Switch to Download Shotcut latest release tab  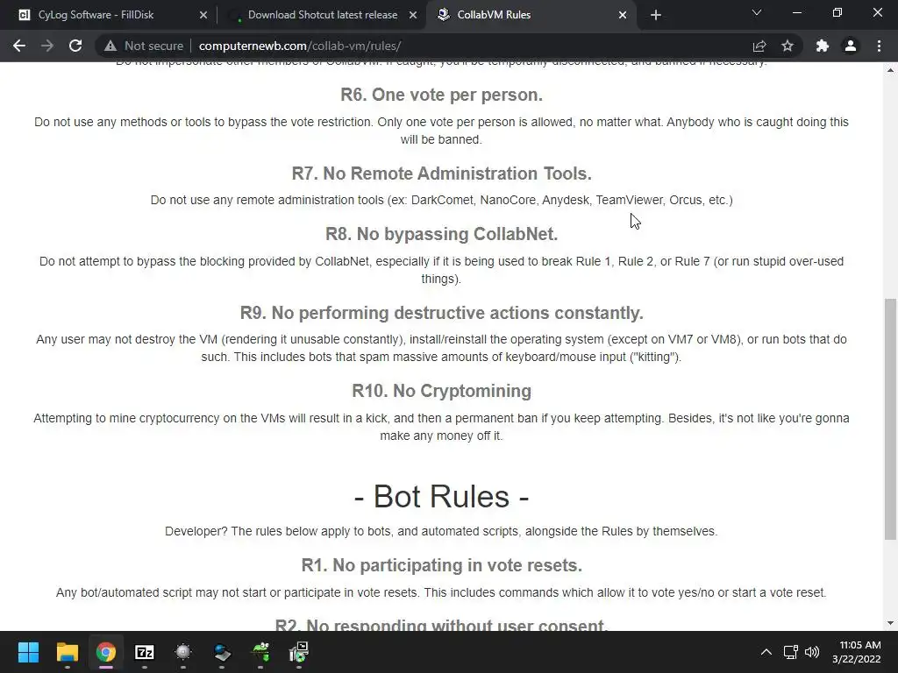click(323, 15)
